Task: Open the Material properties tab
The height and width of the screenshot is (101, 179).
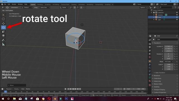Action: pyautogui.click(x=150, y=81)
